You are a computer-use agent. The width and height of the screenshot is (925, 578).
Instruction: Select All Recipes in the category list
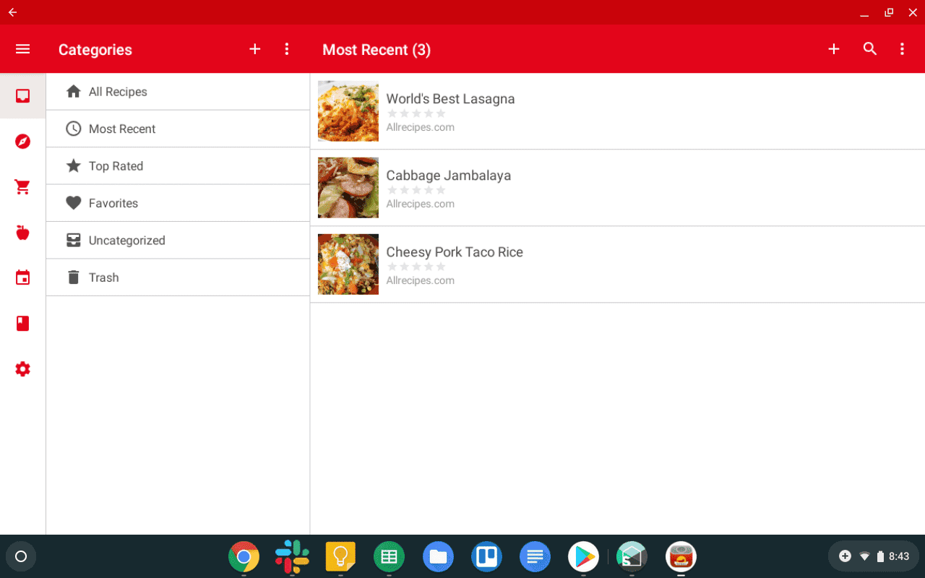click(x=118, y=92)
